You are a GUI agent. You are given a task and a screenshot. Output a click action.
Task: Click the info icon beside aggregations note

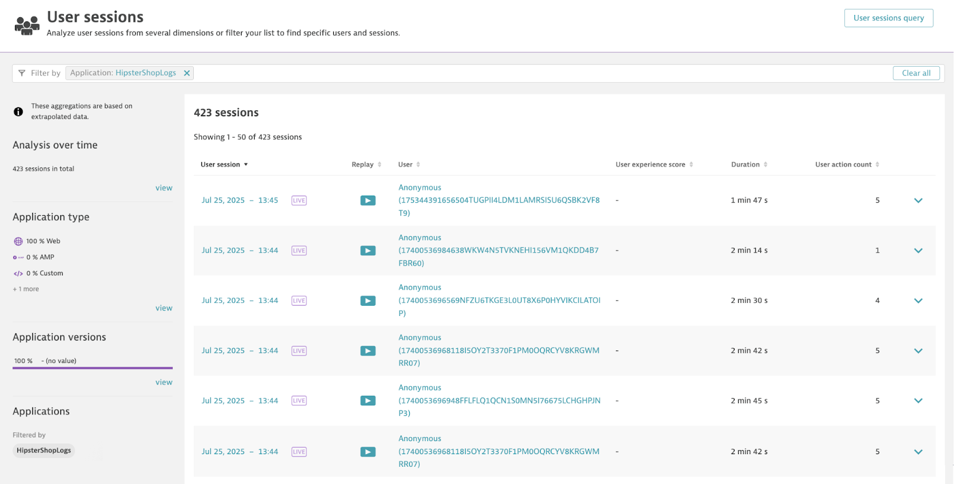[18, 111]
